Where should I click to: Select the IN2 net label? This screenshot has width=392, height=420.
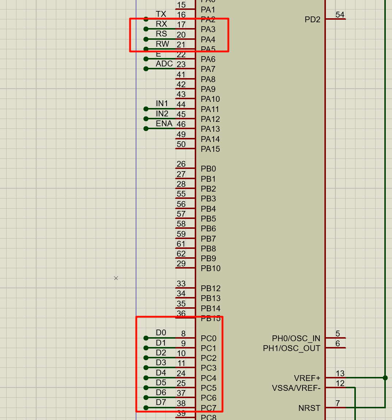[162, 113]
